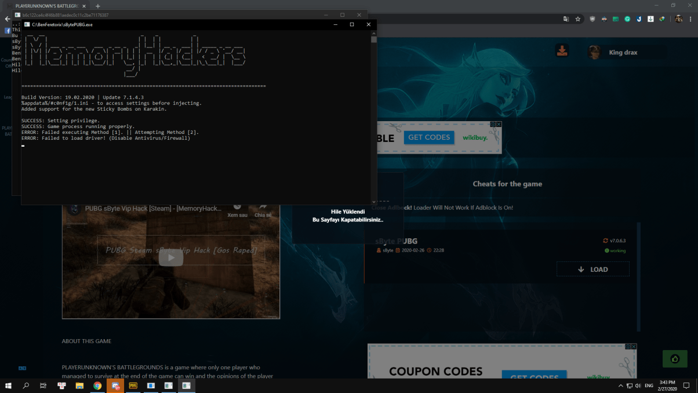698x393 pixels.
Task: Click the orange download icon on site header
Action: tap(562, 51)
